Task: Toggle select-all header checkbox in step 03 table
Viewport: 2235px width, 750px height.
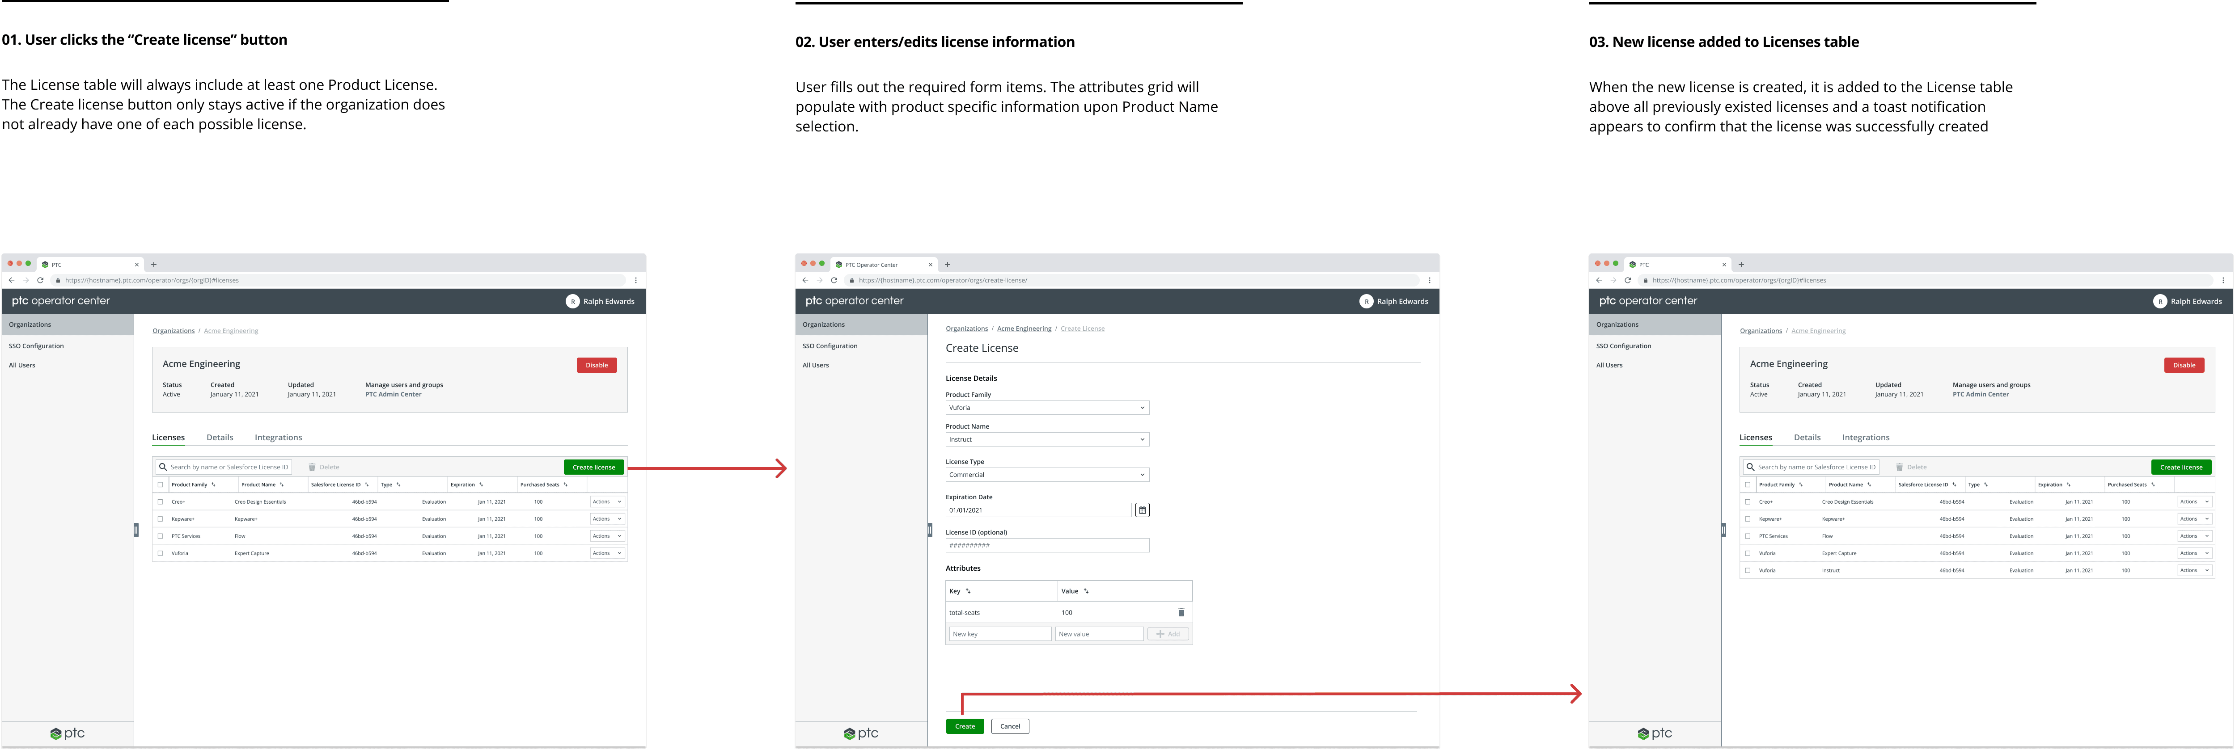Action: click(x=1748, y=485)
